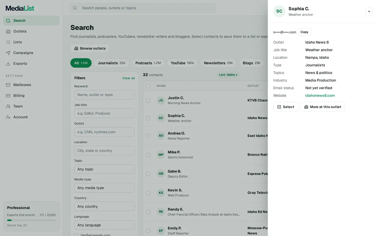
Task: Click Randy E.'s RE avatar
Action: [161, 212]
